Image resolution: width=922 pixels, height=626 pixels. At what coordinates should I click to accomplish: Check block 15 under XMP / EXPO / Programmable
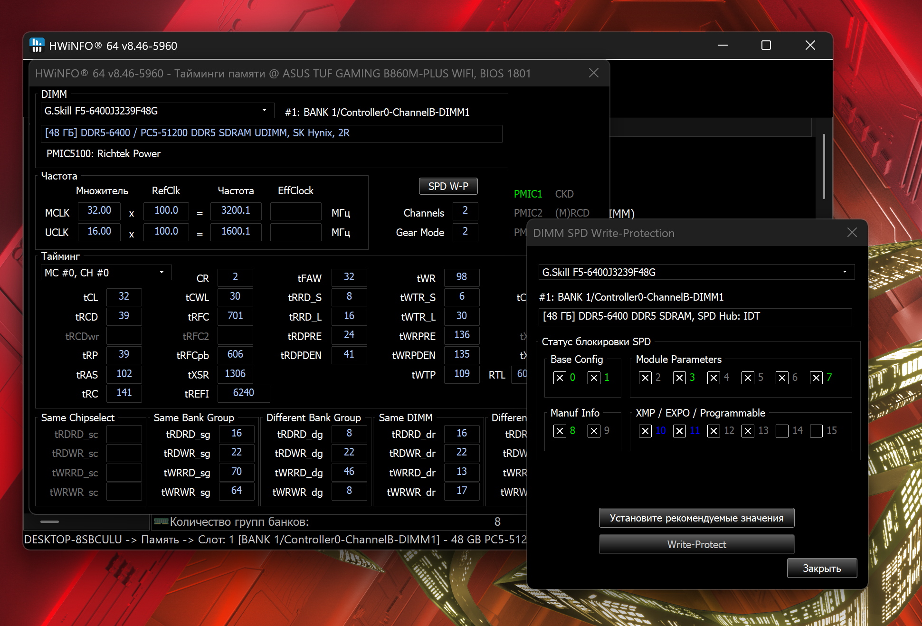(x=816, y=431)
